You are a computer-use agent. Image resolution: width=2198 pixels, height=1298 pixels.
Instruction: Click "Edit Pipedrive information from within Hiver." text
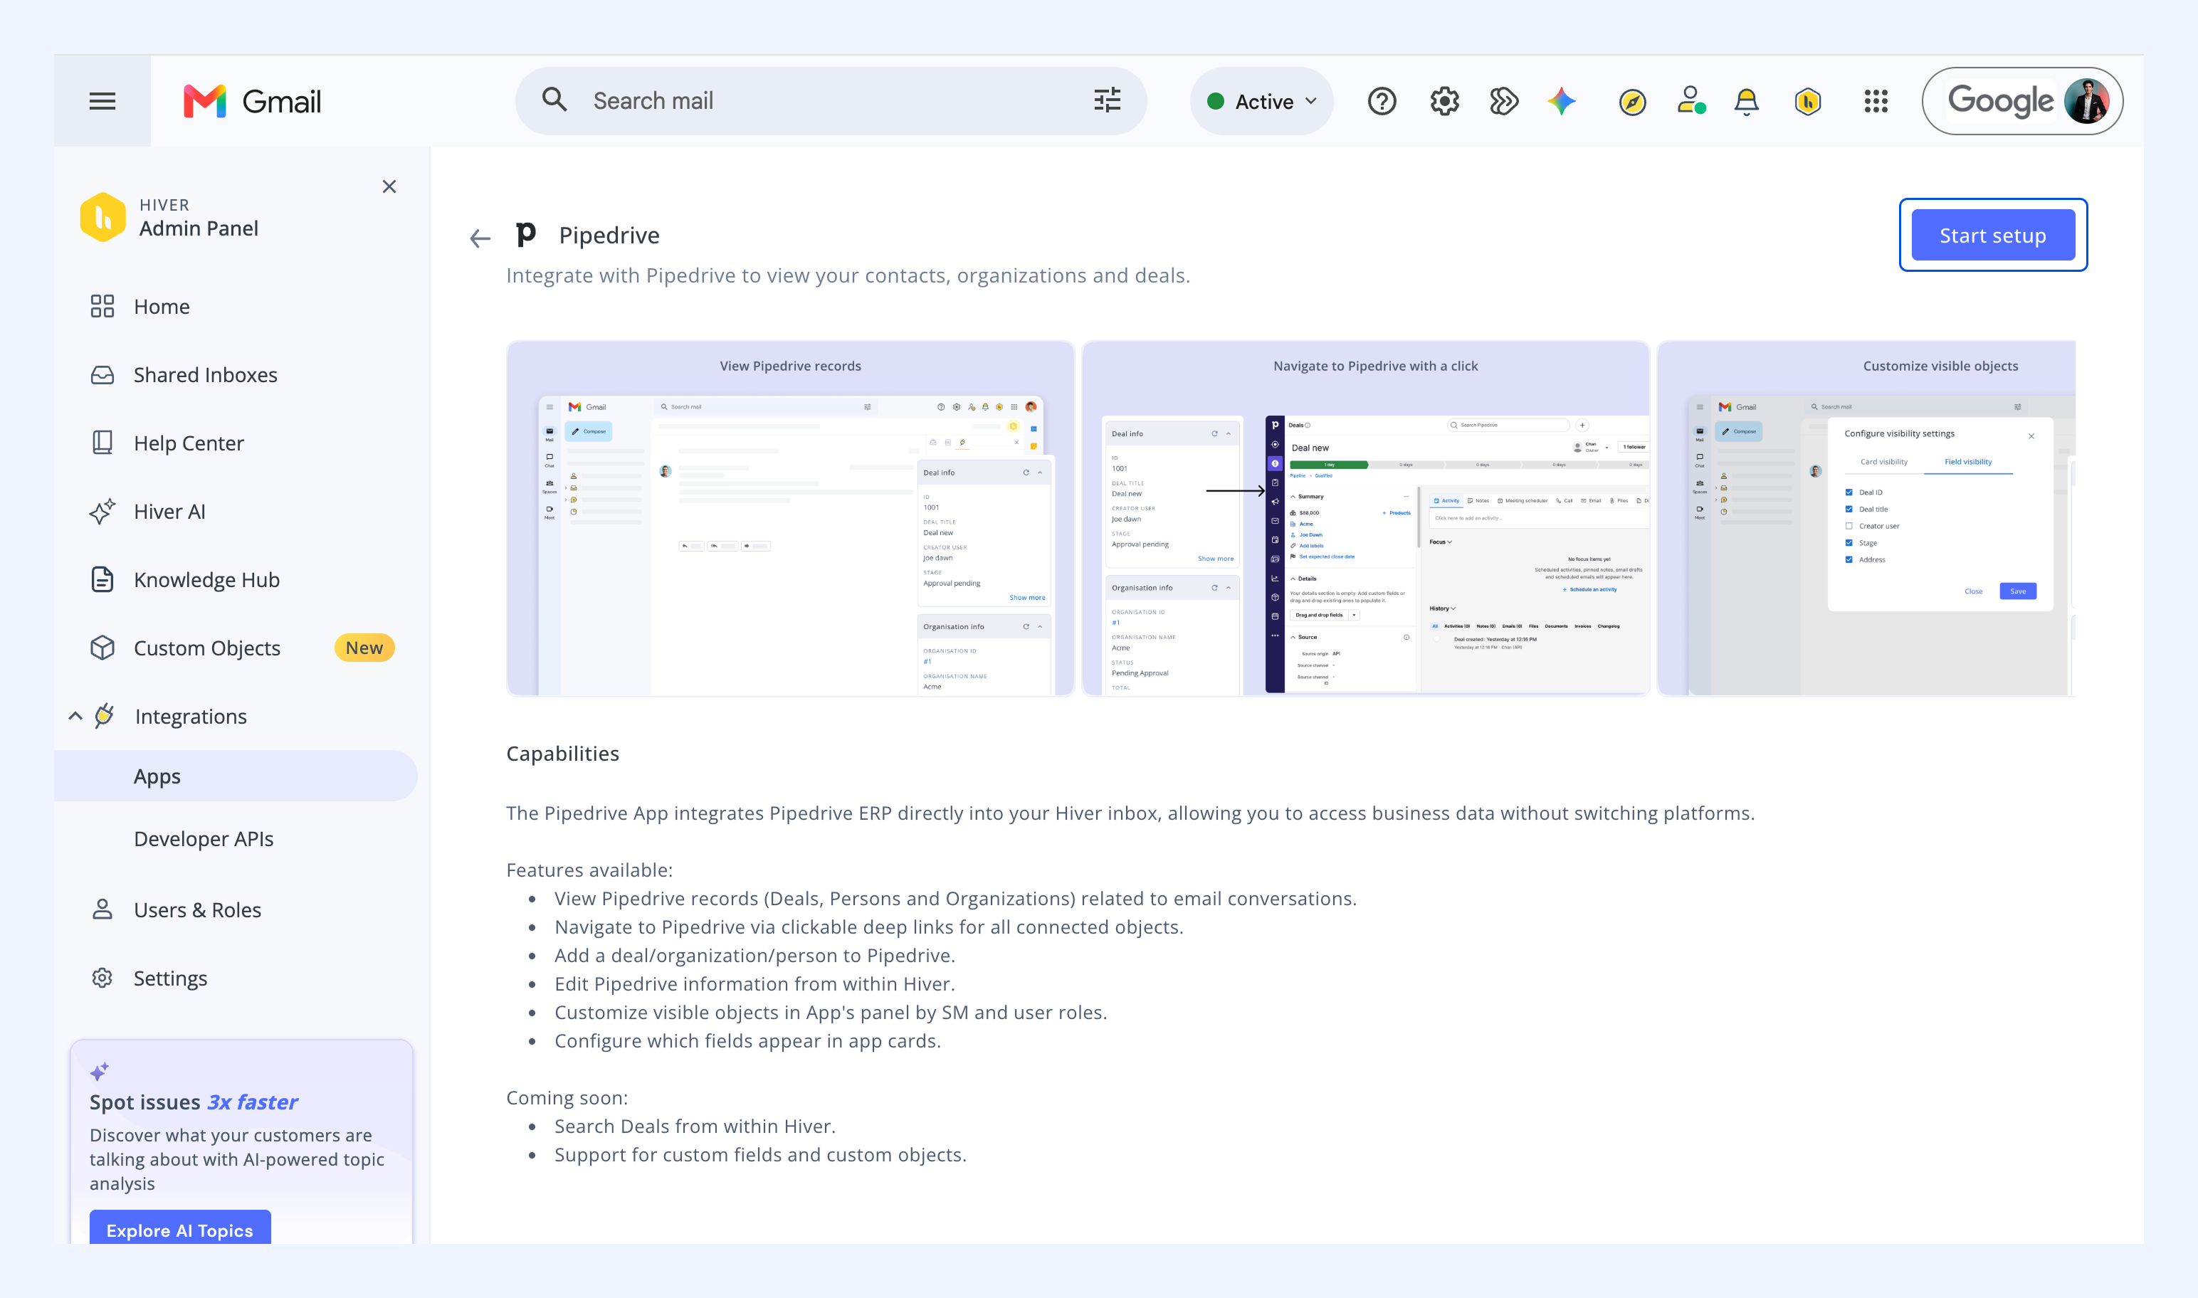tap(754, 983)
